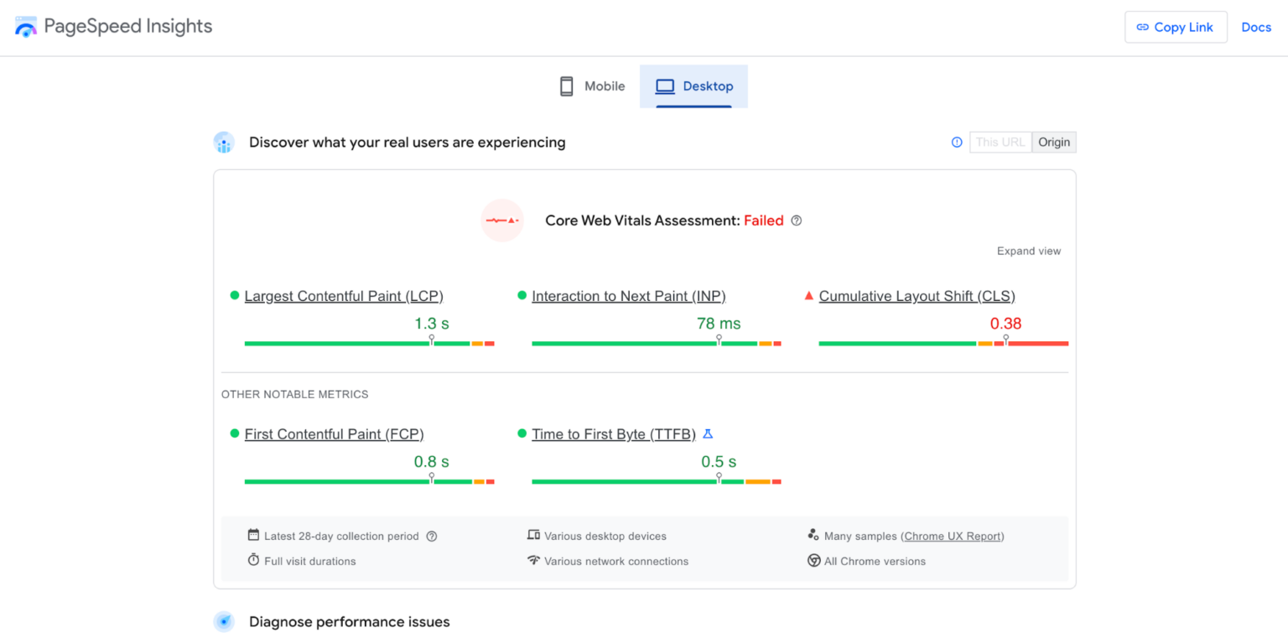Click the help icon beside the Failed assessment
The image size is (1288, 643).
pos(796,220)
